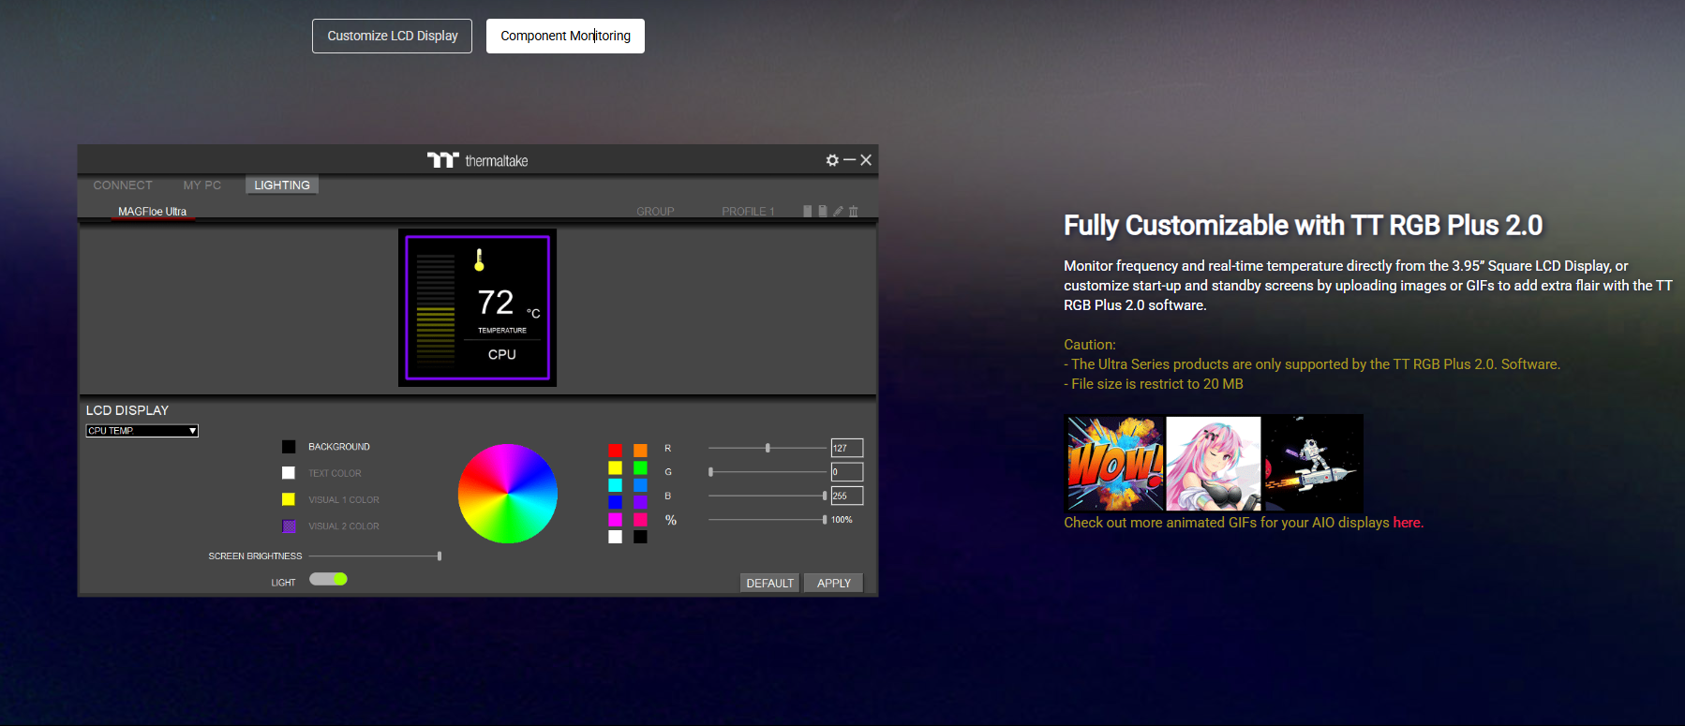Open the WOW comic GIF thumbnail
This screenshot has height=726, width=1685.
click(x=1114, y=463)
